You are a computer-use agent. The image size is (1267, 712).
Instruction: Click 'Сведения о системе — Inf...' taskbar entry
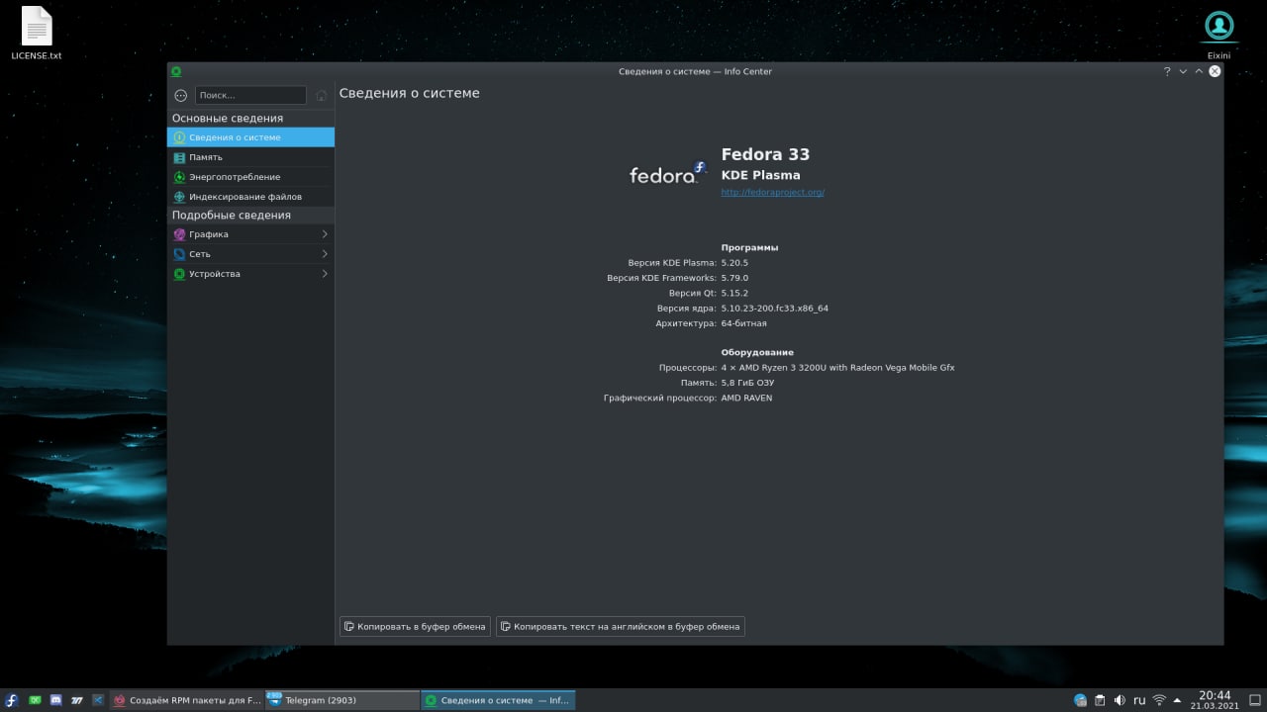point(498,700)
